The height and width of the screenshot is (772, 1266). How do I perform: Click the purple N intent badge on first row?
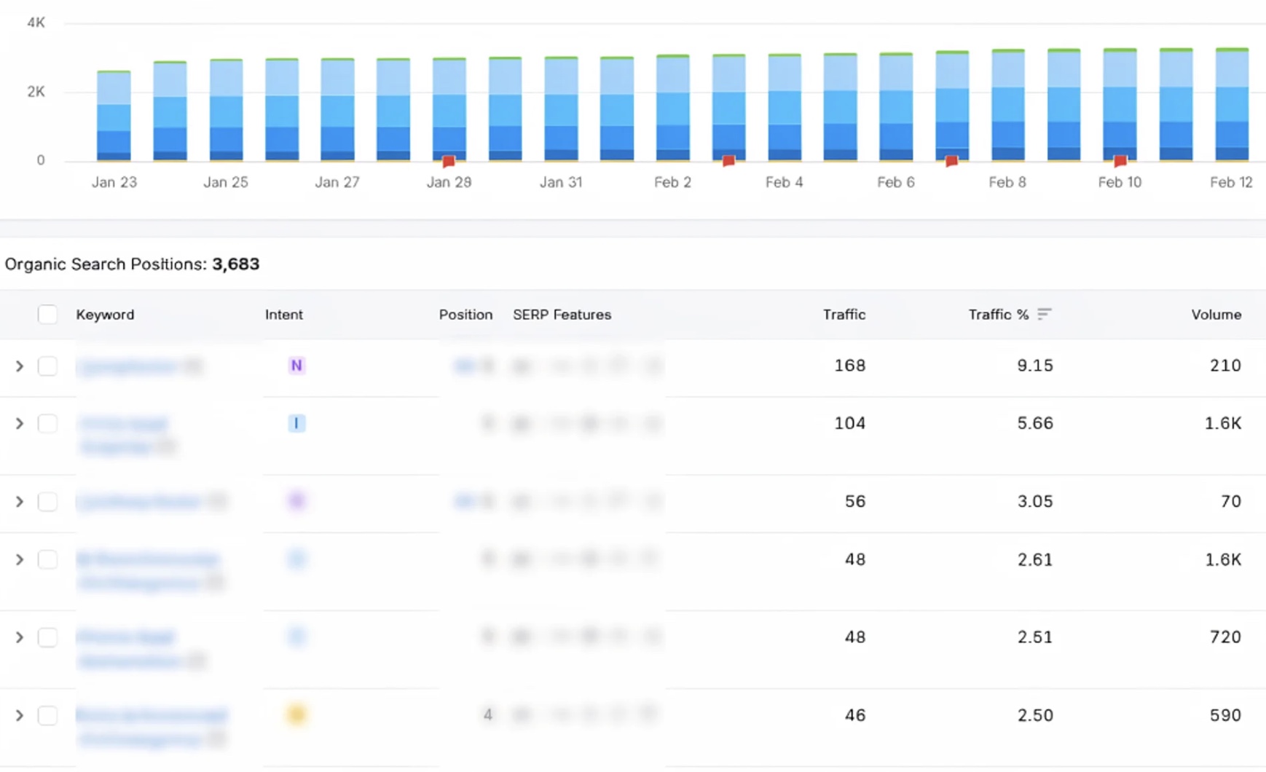[x=296, y=366]
